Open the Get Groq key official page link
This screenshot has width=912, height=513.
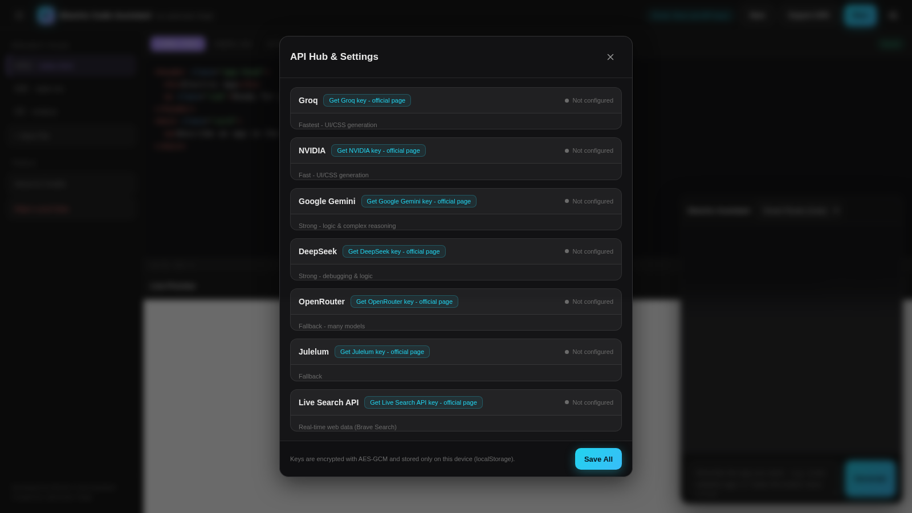367,100
